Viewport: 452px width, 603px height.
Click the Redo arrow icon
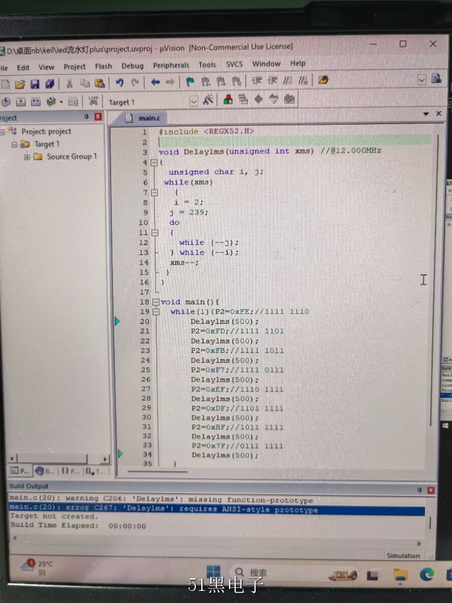pyautogui.click(x=135, y=82)
